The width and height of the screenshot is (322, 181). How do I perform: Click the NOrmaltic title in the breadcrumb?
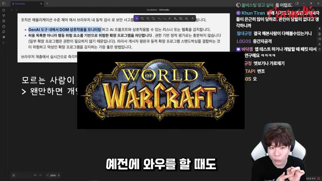[164, 10]
